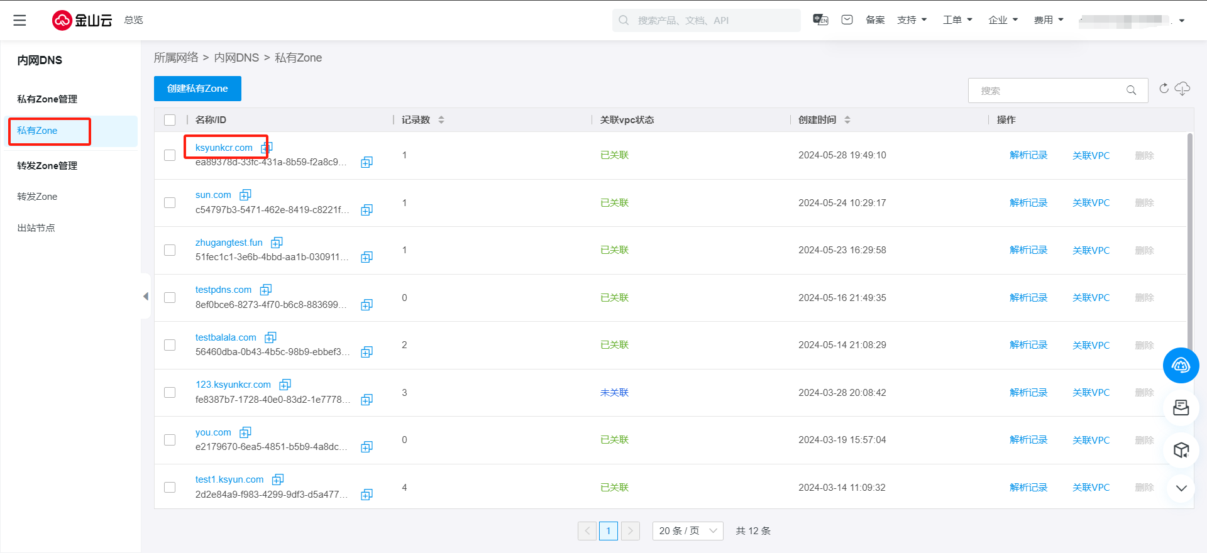Open 出站节点 in the sidebar
This screenshot has height=553, width=1207.
tap(36, 228)
